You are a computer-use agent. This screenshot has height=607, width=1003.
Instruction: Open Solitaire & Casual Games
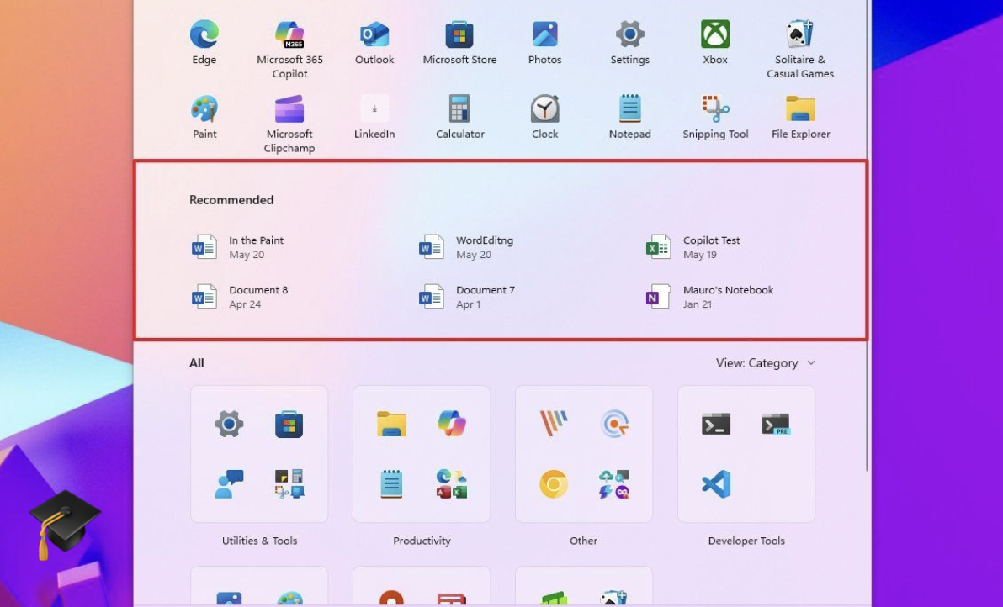pos(799,50)
